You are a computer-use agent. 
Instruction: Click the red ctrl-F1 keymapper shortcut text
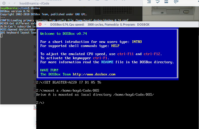[x=100, y=58]
